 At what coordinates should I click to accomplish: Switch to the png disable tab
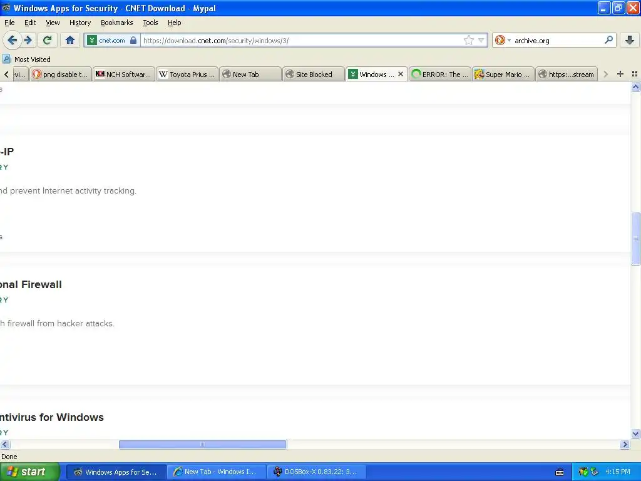pyautogui.click(x=61, y=74)
